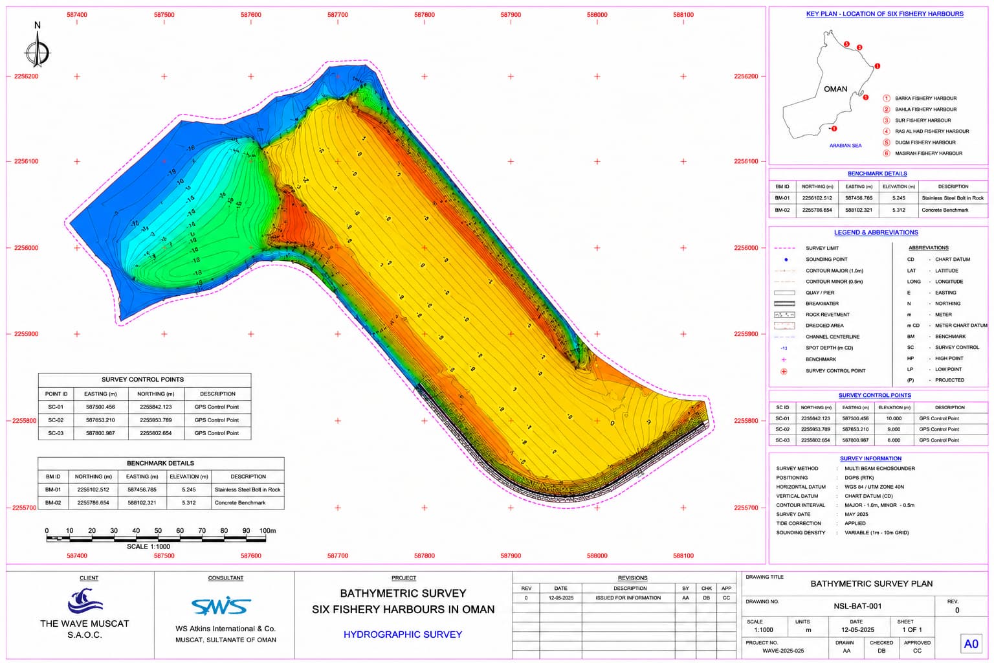Click the Spot Depth -13 sample symbol
This screenshot has width=994, height=663.
pyautogui.click(x=784, y=348)
